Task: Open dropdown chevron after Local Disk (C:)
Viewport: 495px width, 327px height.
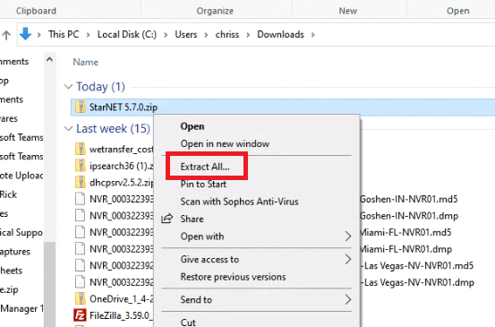Action: click(x=166, y=34)
